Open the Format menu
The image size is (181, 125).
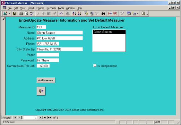40,8
